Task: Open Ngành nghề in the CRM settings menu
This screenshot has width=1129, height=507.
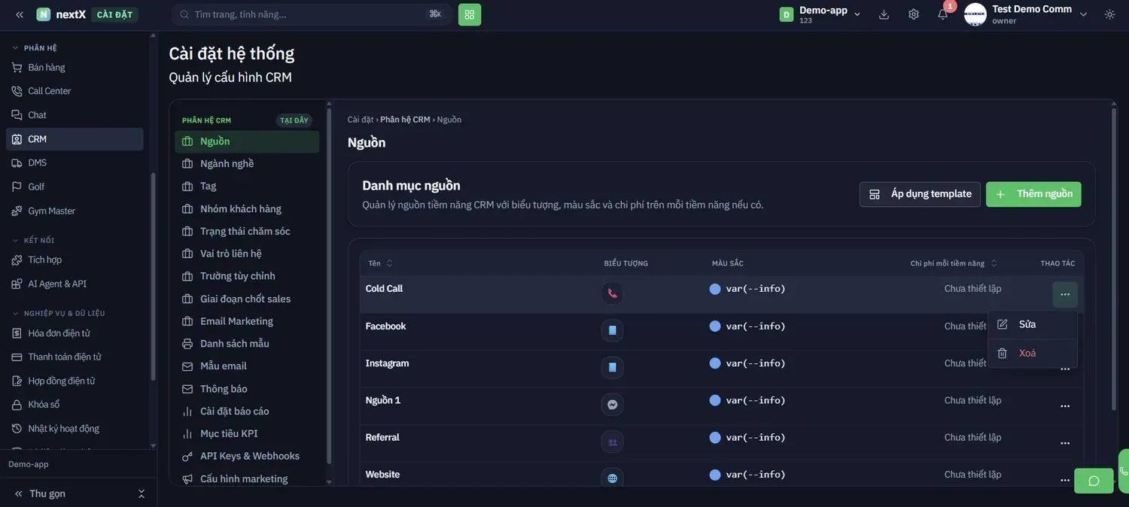Action: pyautogui.click(x=247, y=164)
